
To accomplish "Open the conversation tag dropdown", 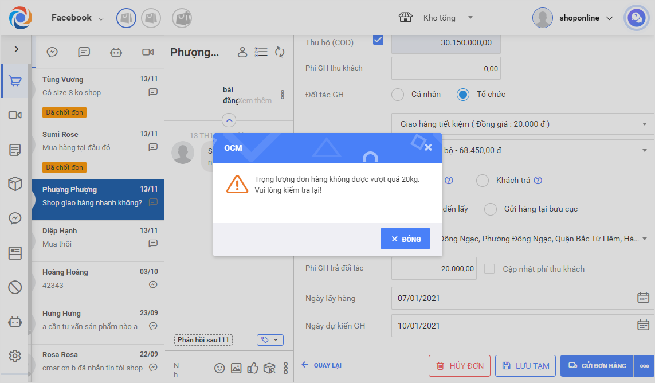I will click(270, 340).
